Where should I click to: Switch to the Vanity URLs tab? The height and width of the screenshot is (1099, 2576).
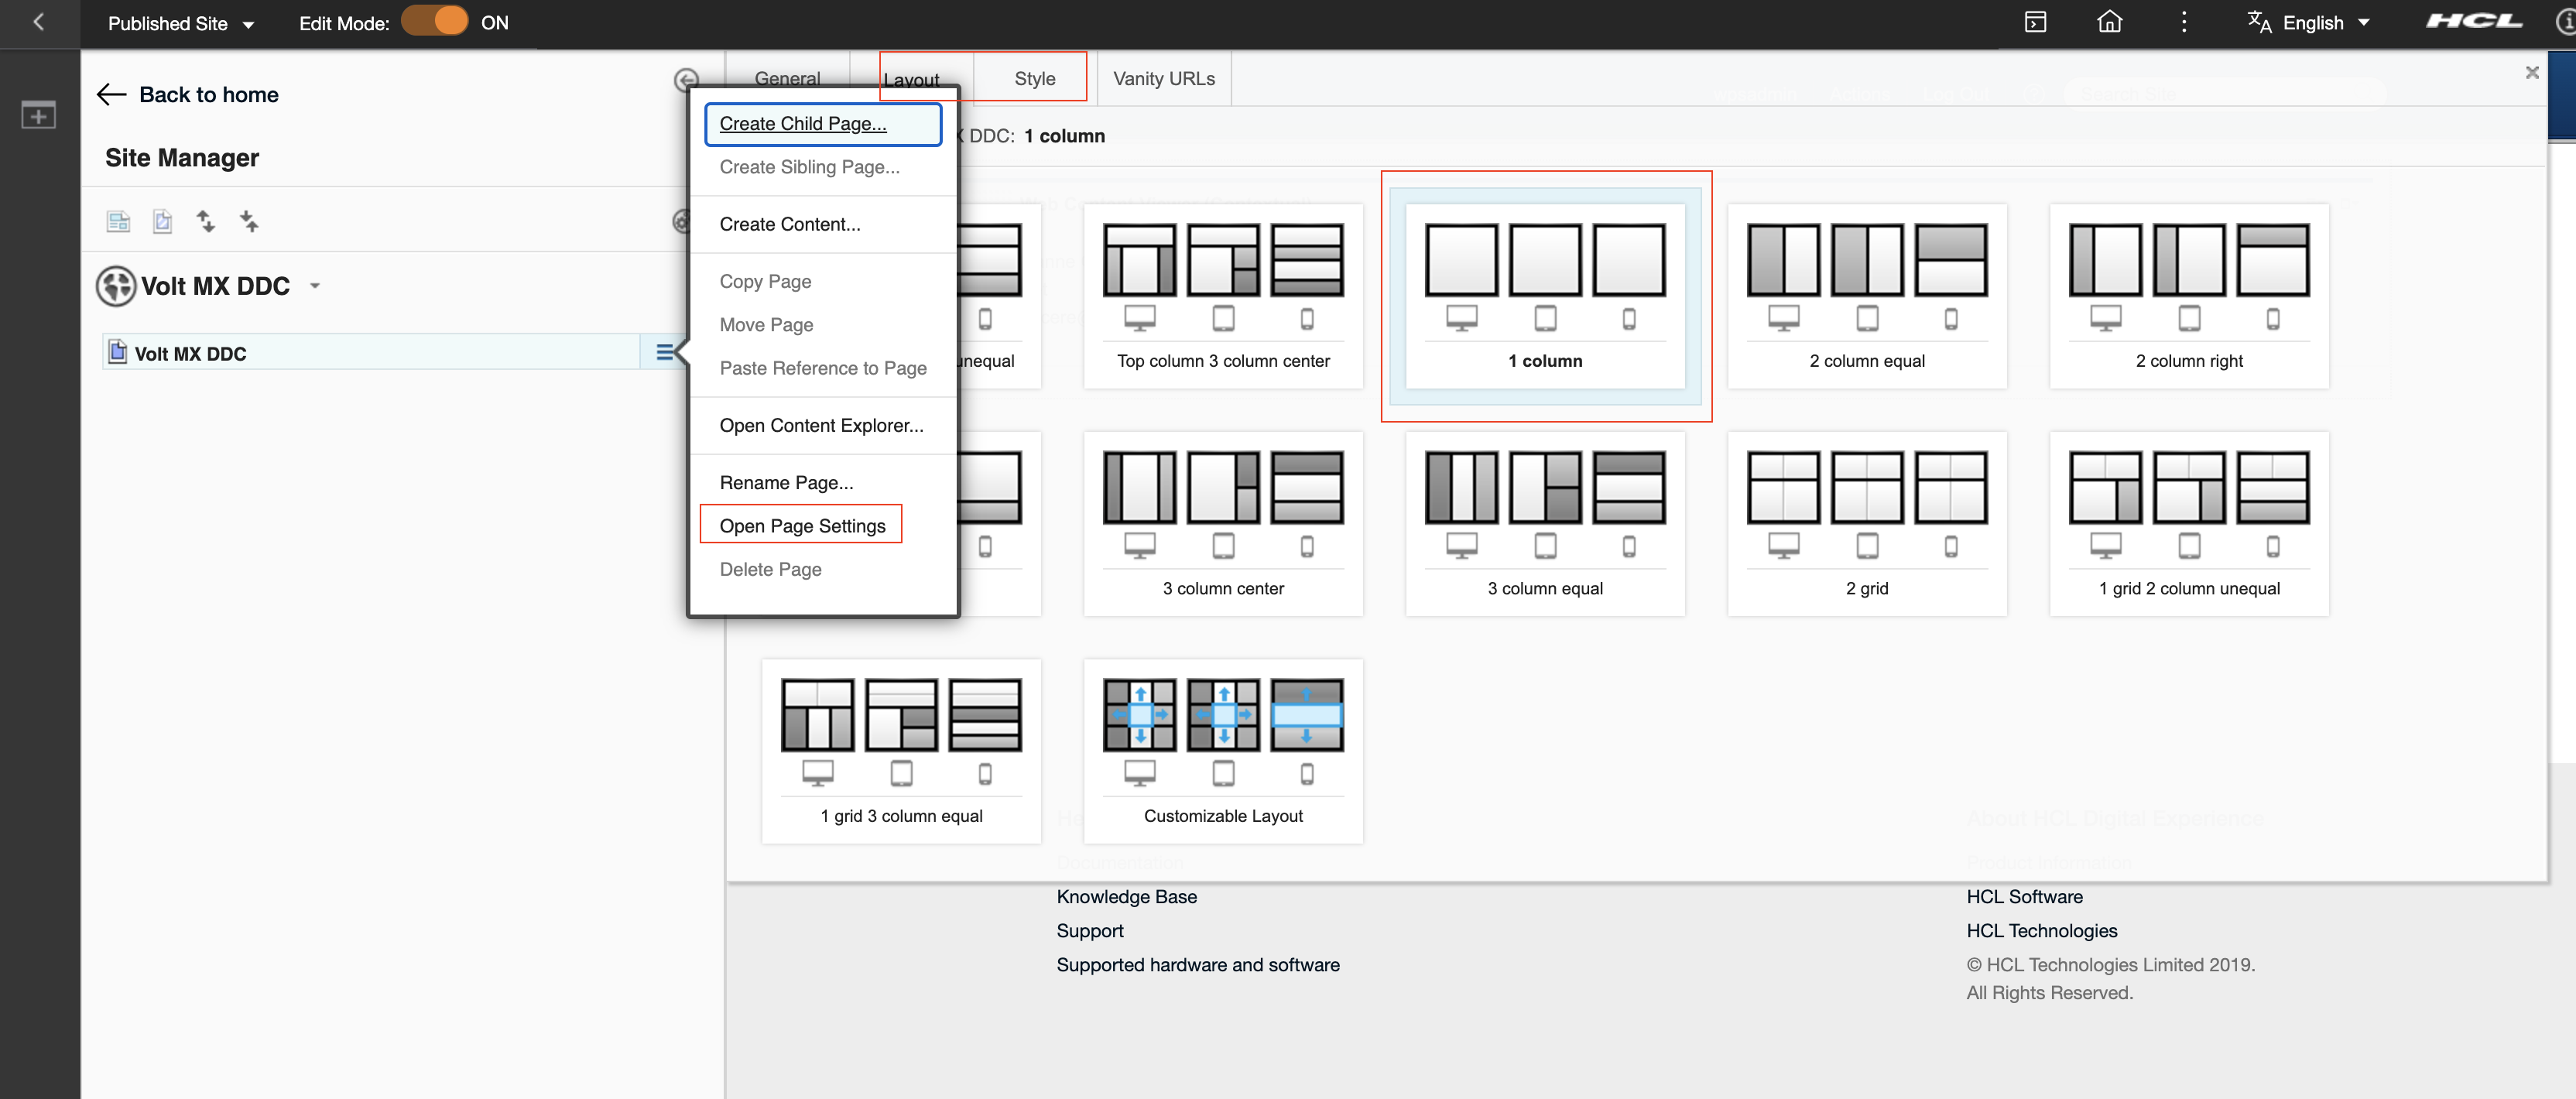pos(1163,78)
